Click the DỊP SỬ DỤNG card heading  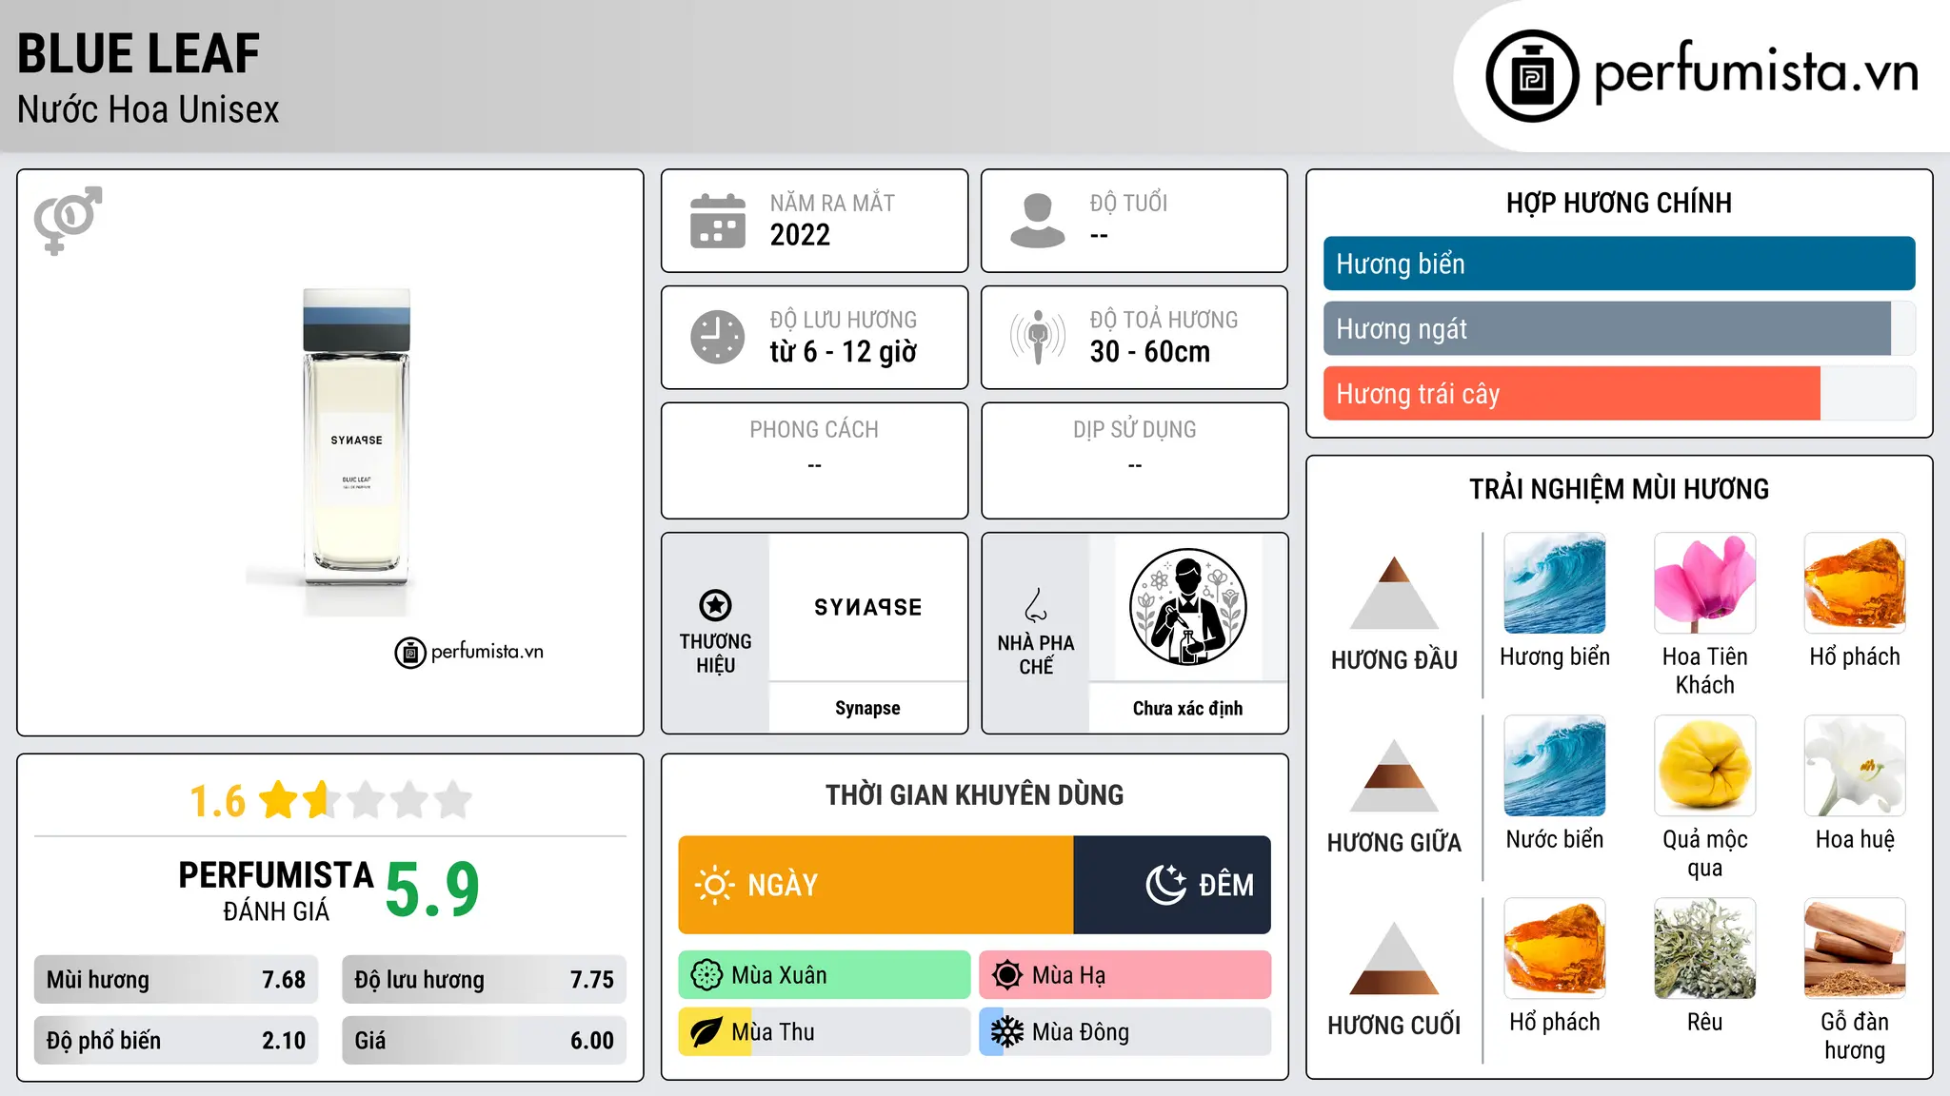pyautogui.click(x=1135, y=429)
